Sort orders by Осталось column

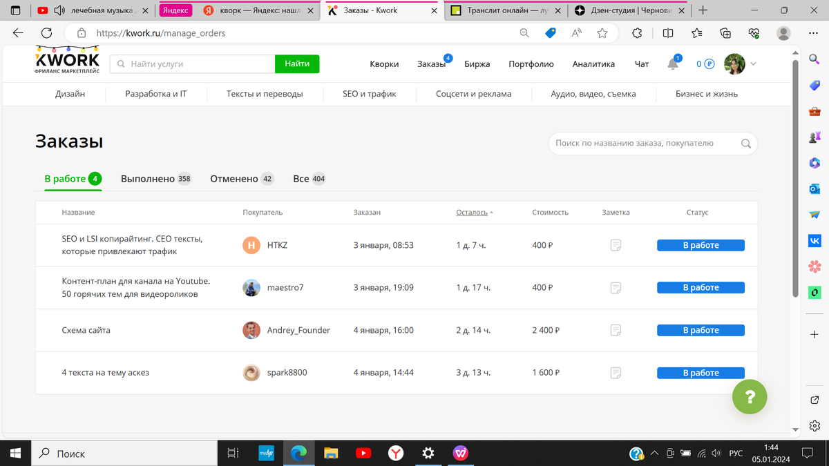[475, 213]
